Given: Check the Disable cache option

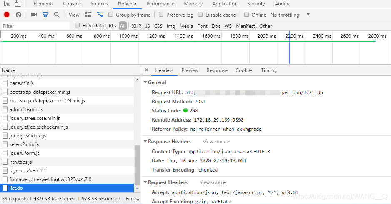Looking at the screenshot, I should pos(201,15).
